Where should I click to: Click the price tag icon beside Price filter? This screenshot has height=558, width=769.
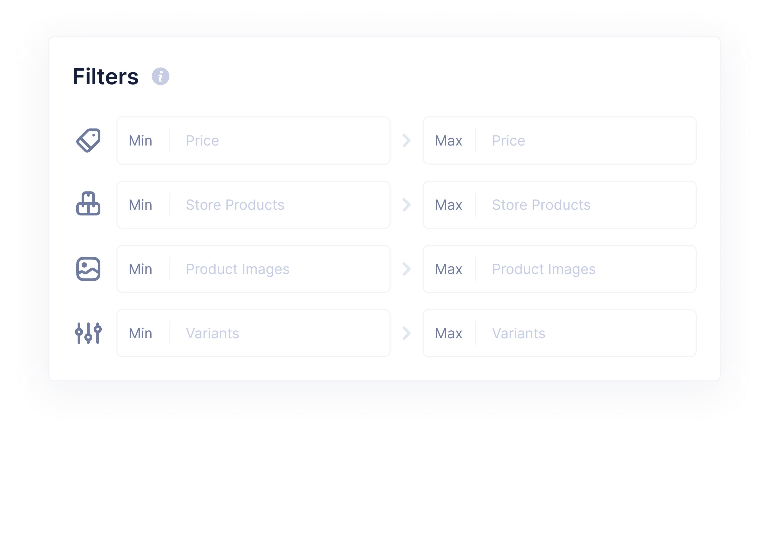(x=89, y=140)
